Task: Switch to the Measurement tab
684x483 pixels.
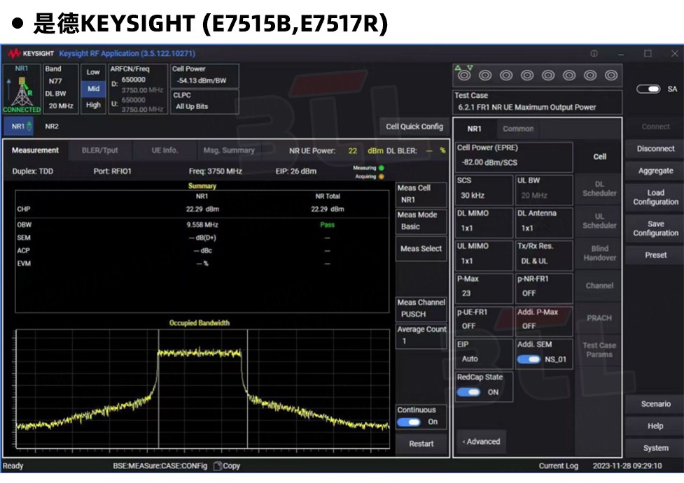Action: 35,150
